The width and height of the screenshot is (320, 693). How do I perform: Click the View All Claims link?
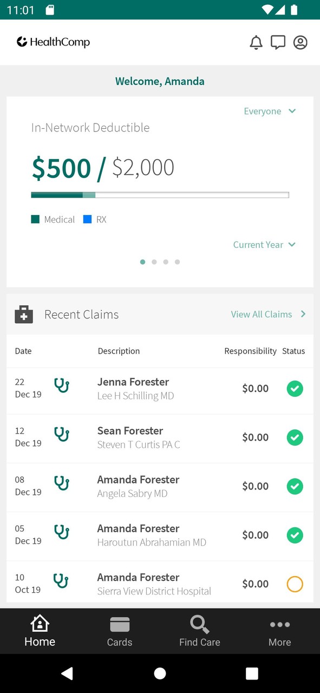[261, 314]
